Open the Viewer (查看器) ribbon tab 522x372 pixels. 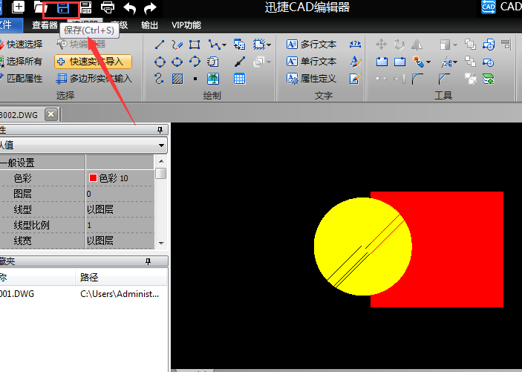click(45, 25)
